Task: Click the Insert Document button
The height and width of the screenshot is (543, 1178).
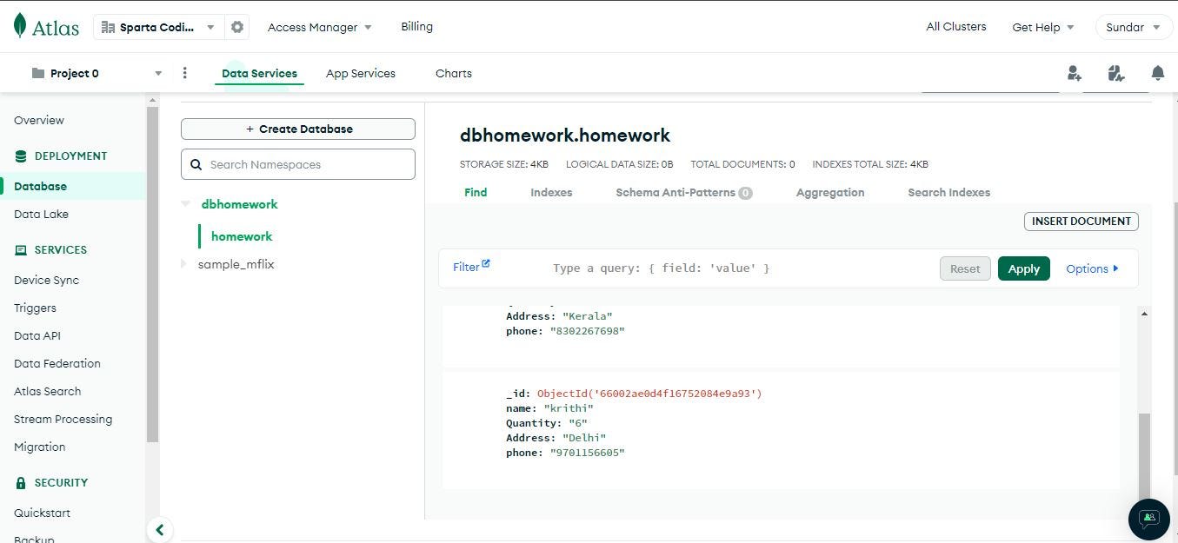Action: 1081,221
